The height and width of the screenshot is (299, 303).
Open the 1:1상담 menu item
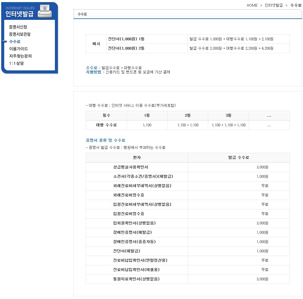tap(16, 63)
